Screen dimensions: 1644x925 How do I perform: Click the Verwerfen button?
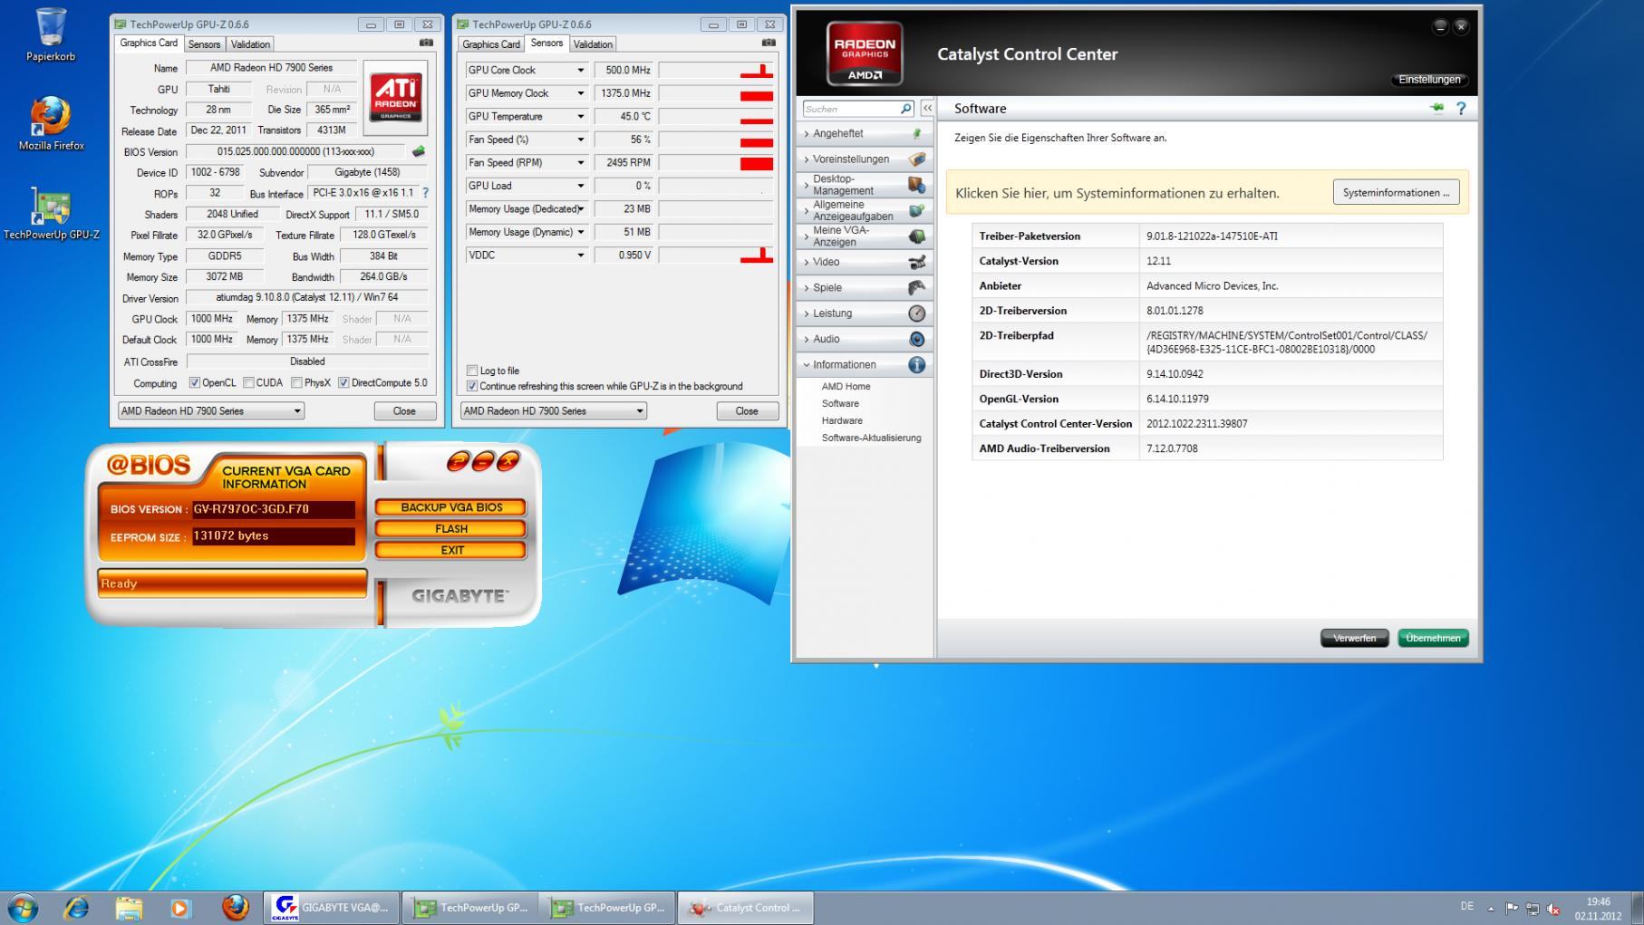pos(1354,638)
